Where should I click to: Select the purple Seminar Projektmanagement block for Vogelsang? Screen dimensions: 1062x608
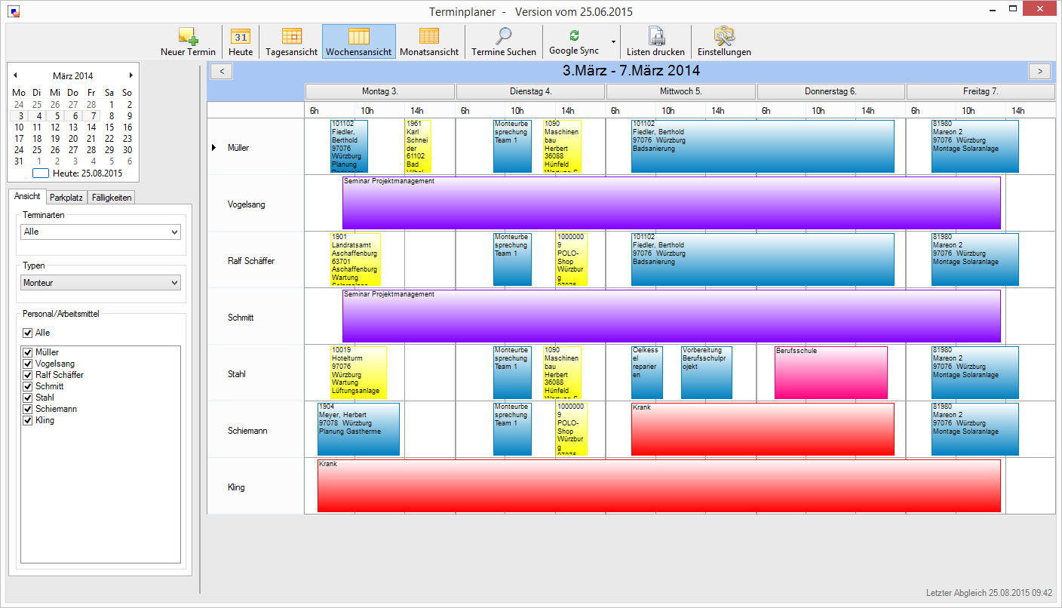click(x=671, y=204)
